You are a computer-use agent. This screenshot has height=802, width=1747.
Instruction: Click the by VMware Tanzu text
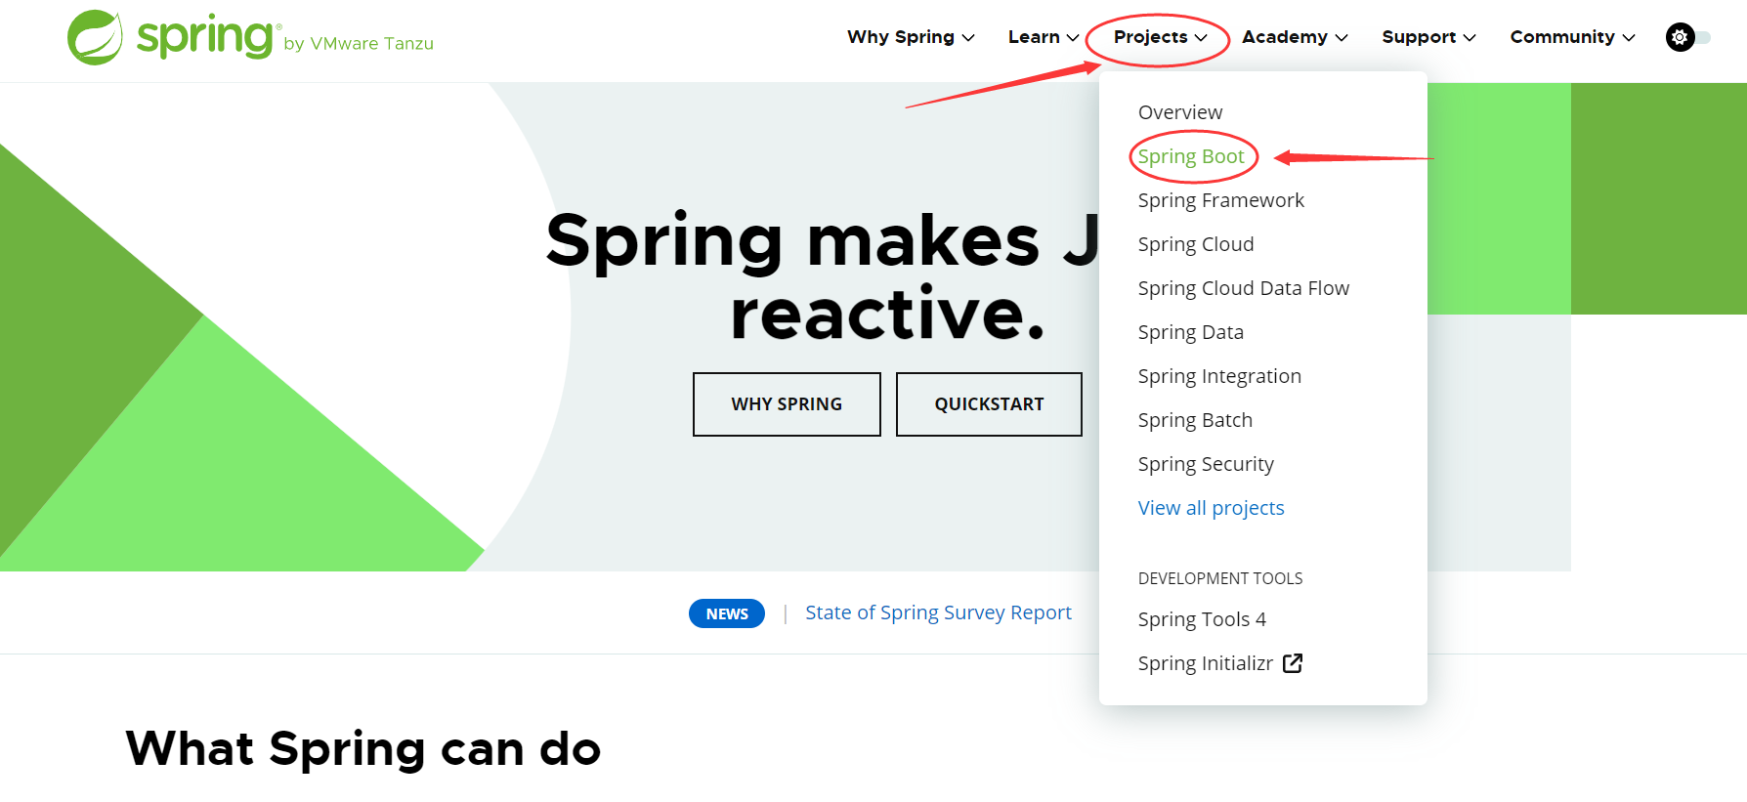pyautogui.click(x=359, y=44)
